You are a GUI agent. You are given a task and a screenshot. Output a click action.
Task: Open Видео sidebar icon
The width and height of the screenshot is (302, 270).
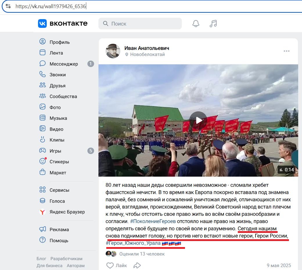pyautogui.click(x=43, y=128)
